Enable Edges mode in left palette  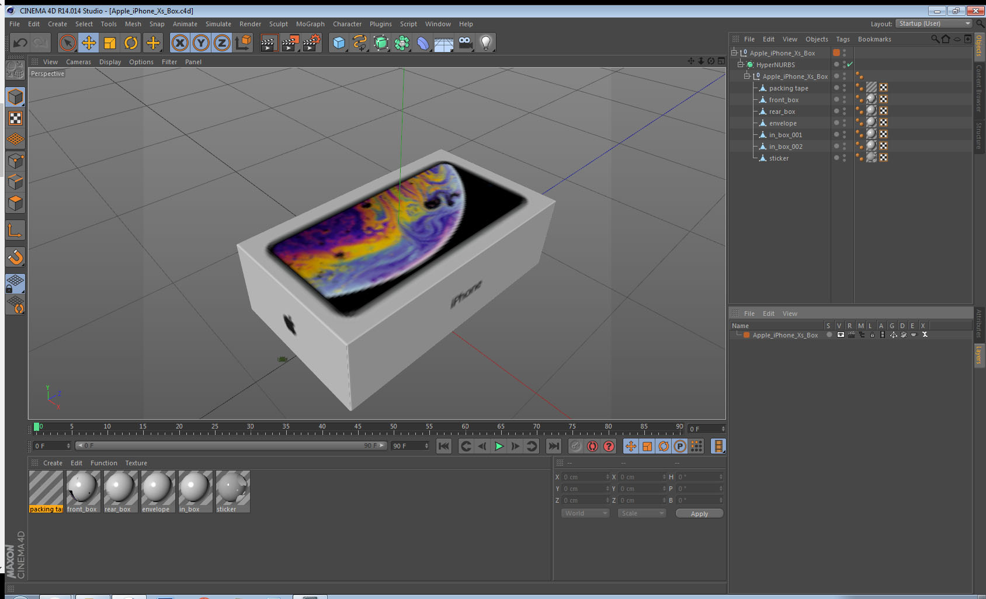coord(15,182)
